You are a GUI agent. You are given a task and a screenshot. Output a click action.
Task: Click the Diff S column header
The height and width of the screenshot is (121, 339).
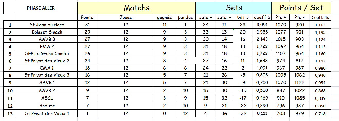click(x=243, y=17)
